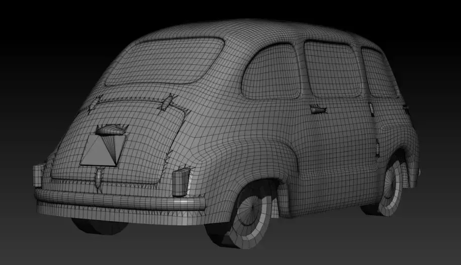Select the latch below the license plate
Image resolution: width=461 pixels, height=265 pixels.
[98, 178]
